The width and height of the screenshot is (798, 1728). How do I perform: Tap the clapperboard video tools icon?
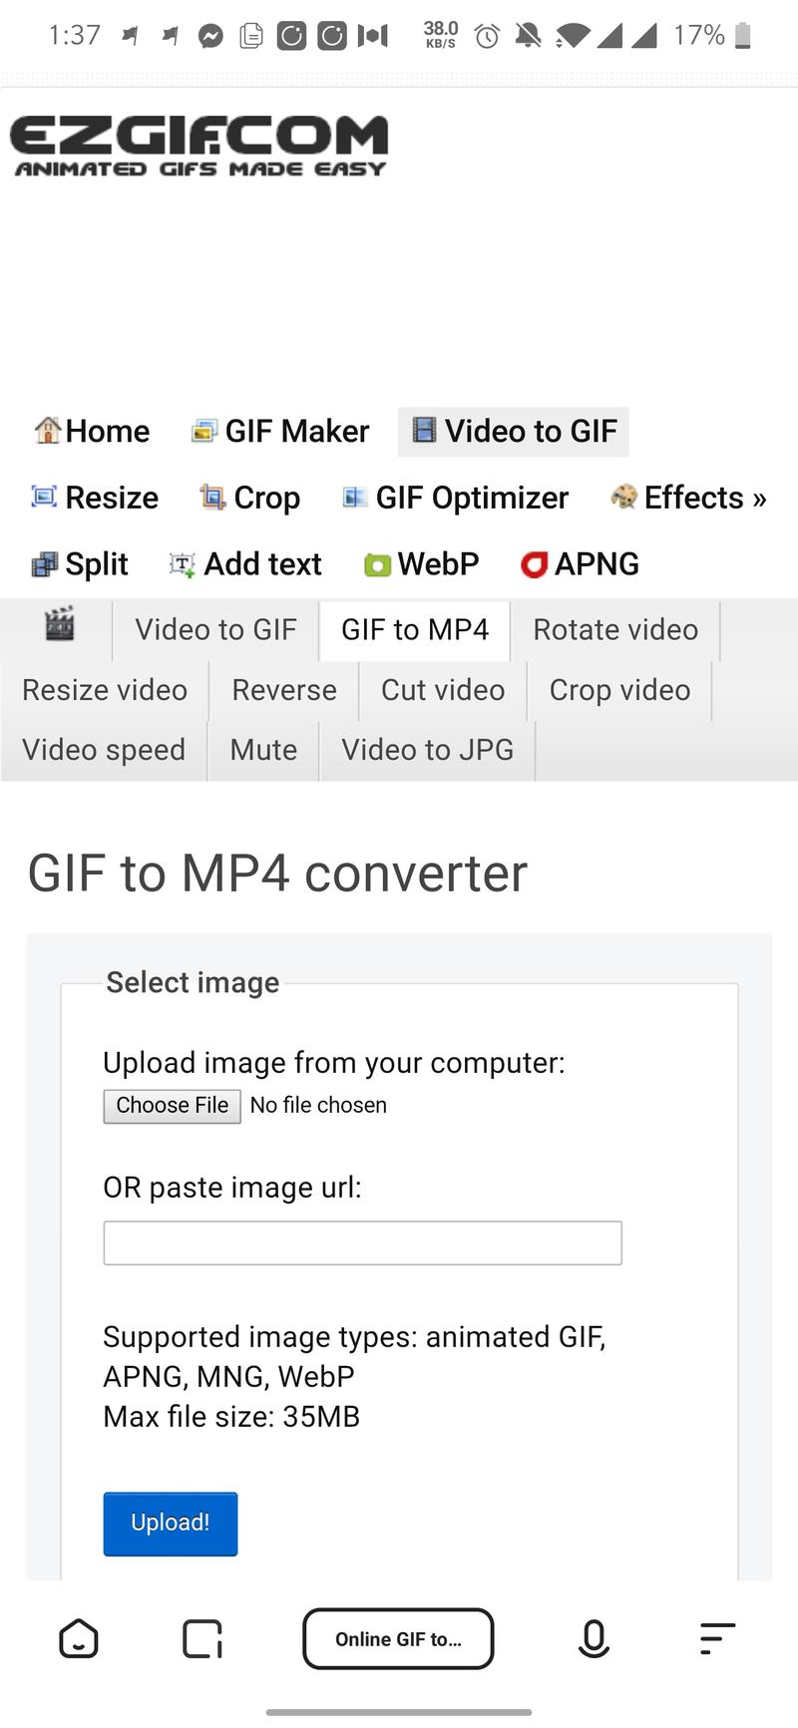[x=60, y=625]
